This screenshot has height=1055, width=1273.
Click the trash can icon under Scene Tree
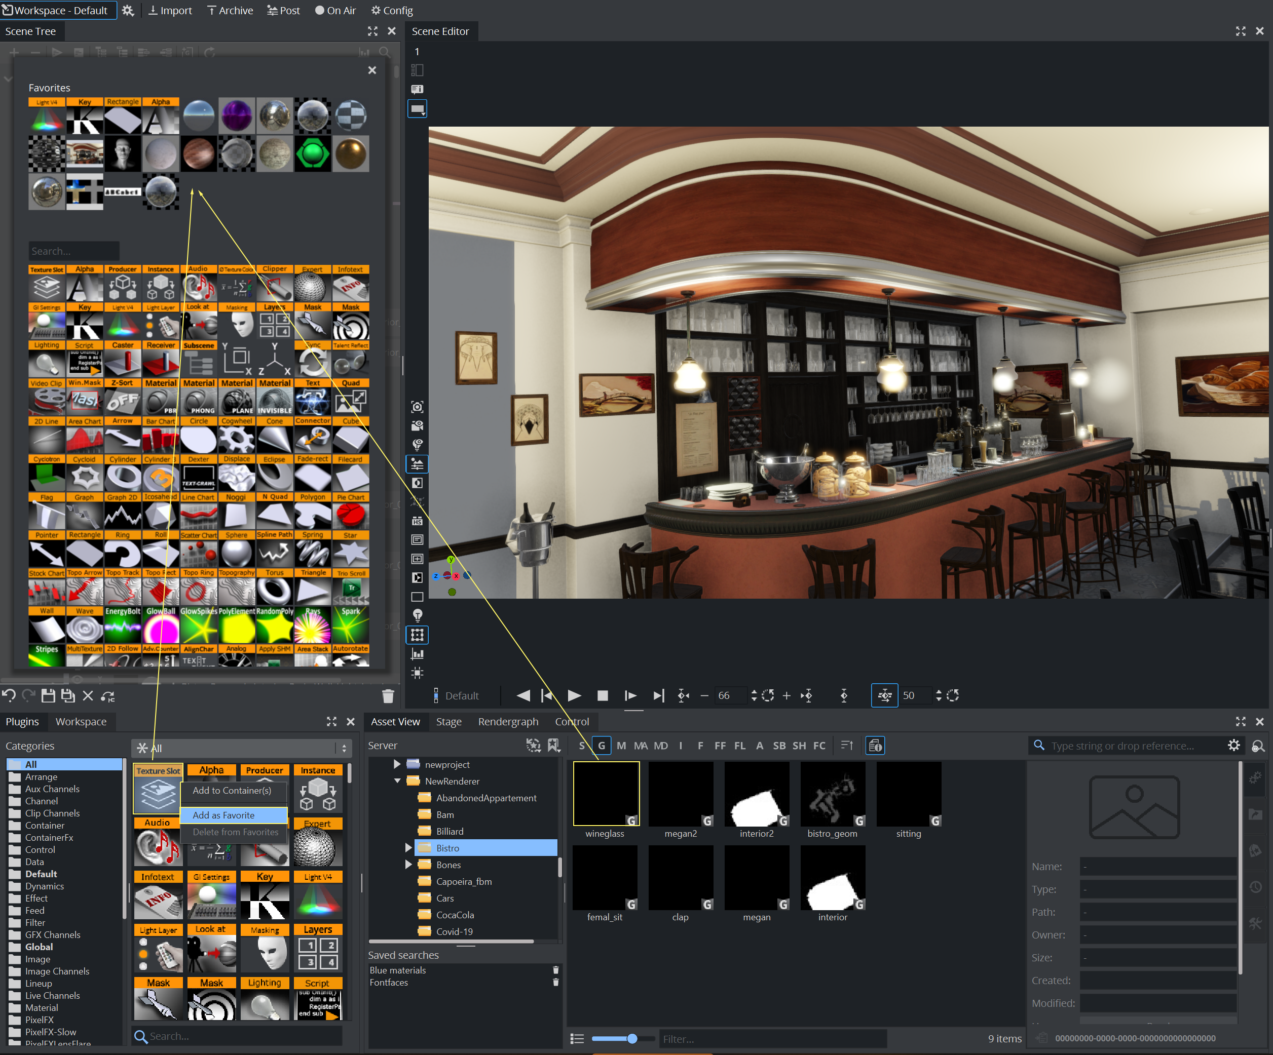coord(389,696)
